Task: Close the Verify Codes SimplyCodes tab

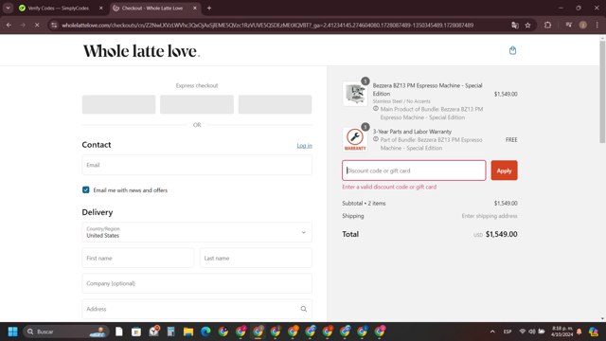Action: tap(101, 9)
